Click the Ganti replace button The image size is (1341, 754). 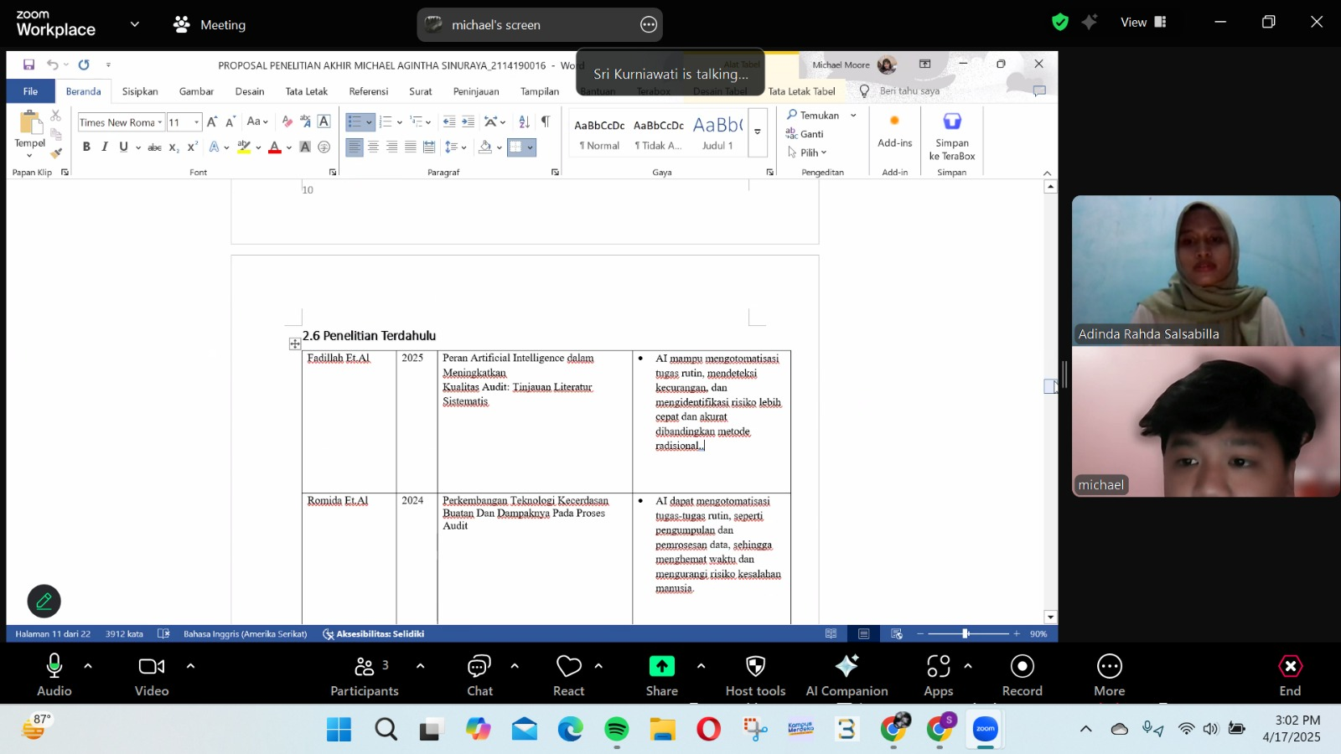tap(805, 134)
